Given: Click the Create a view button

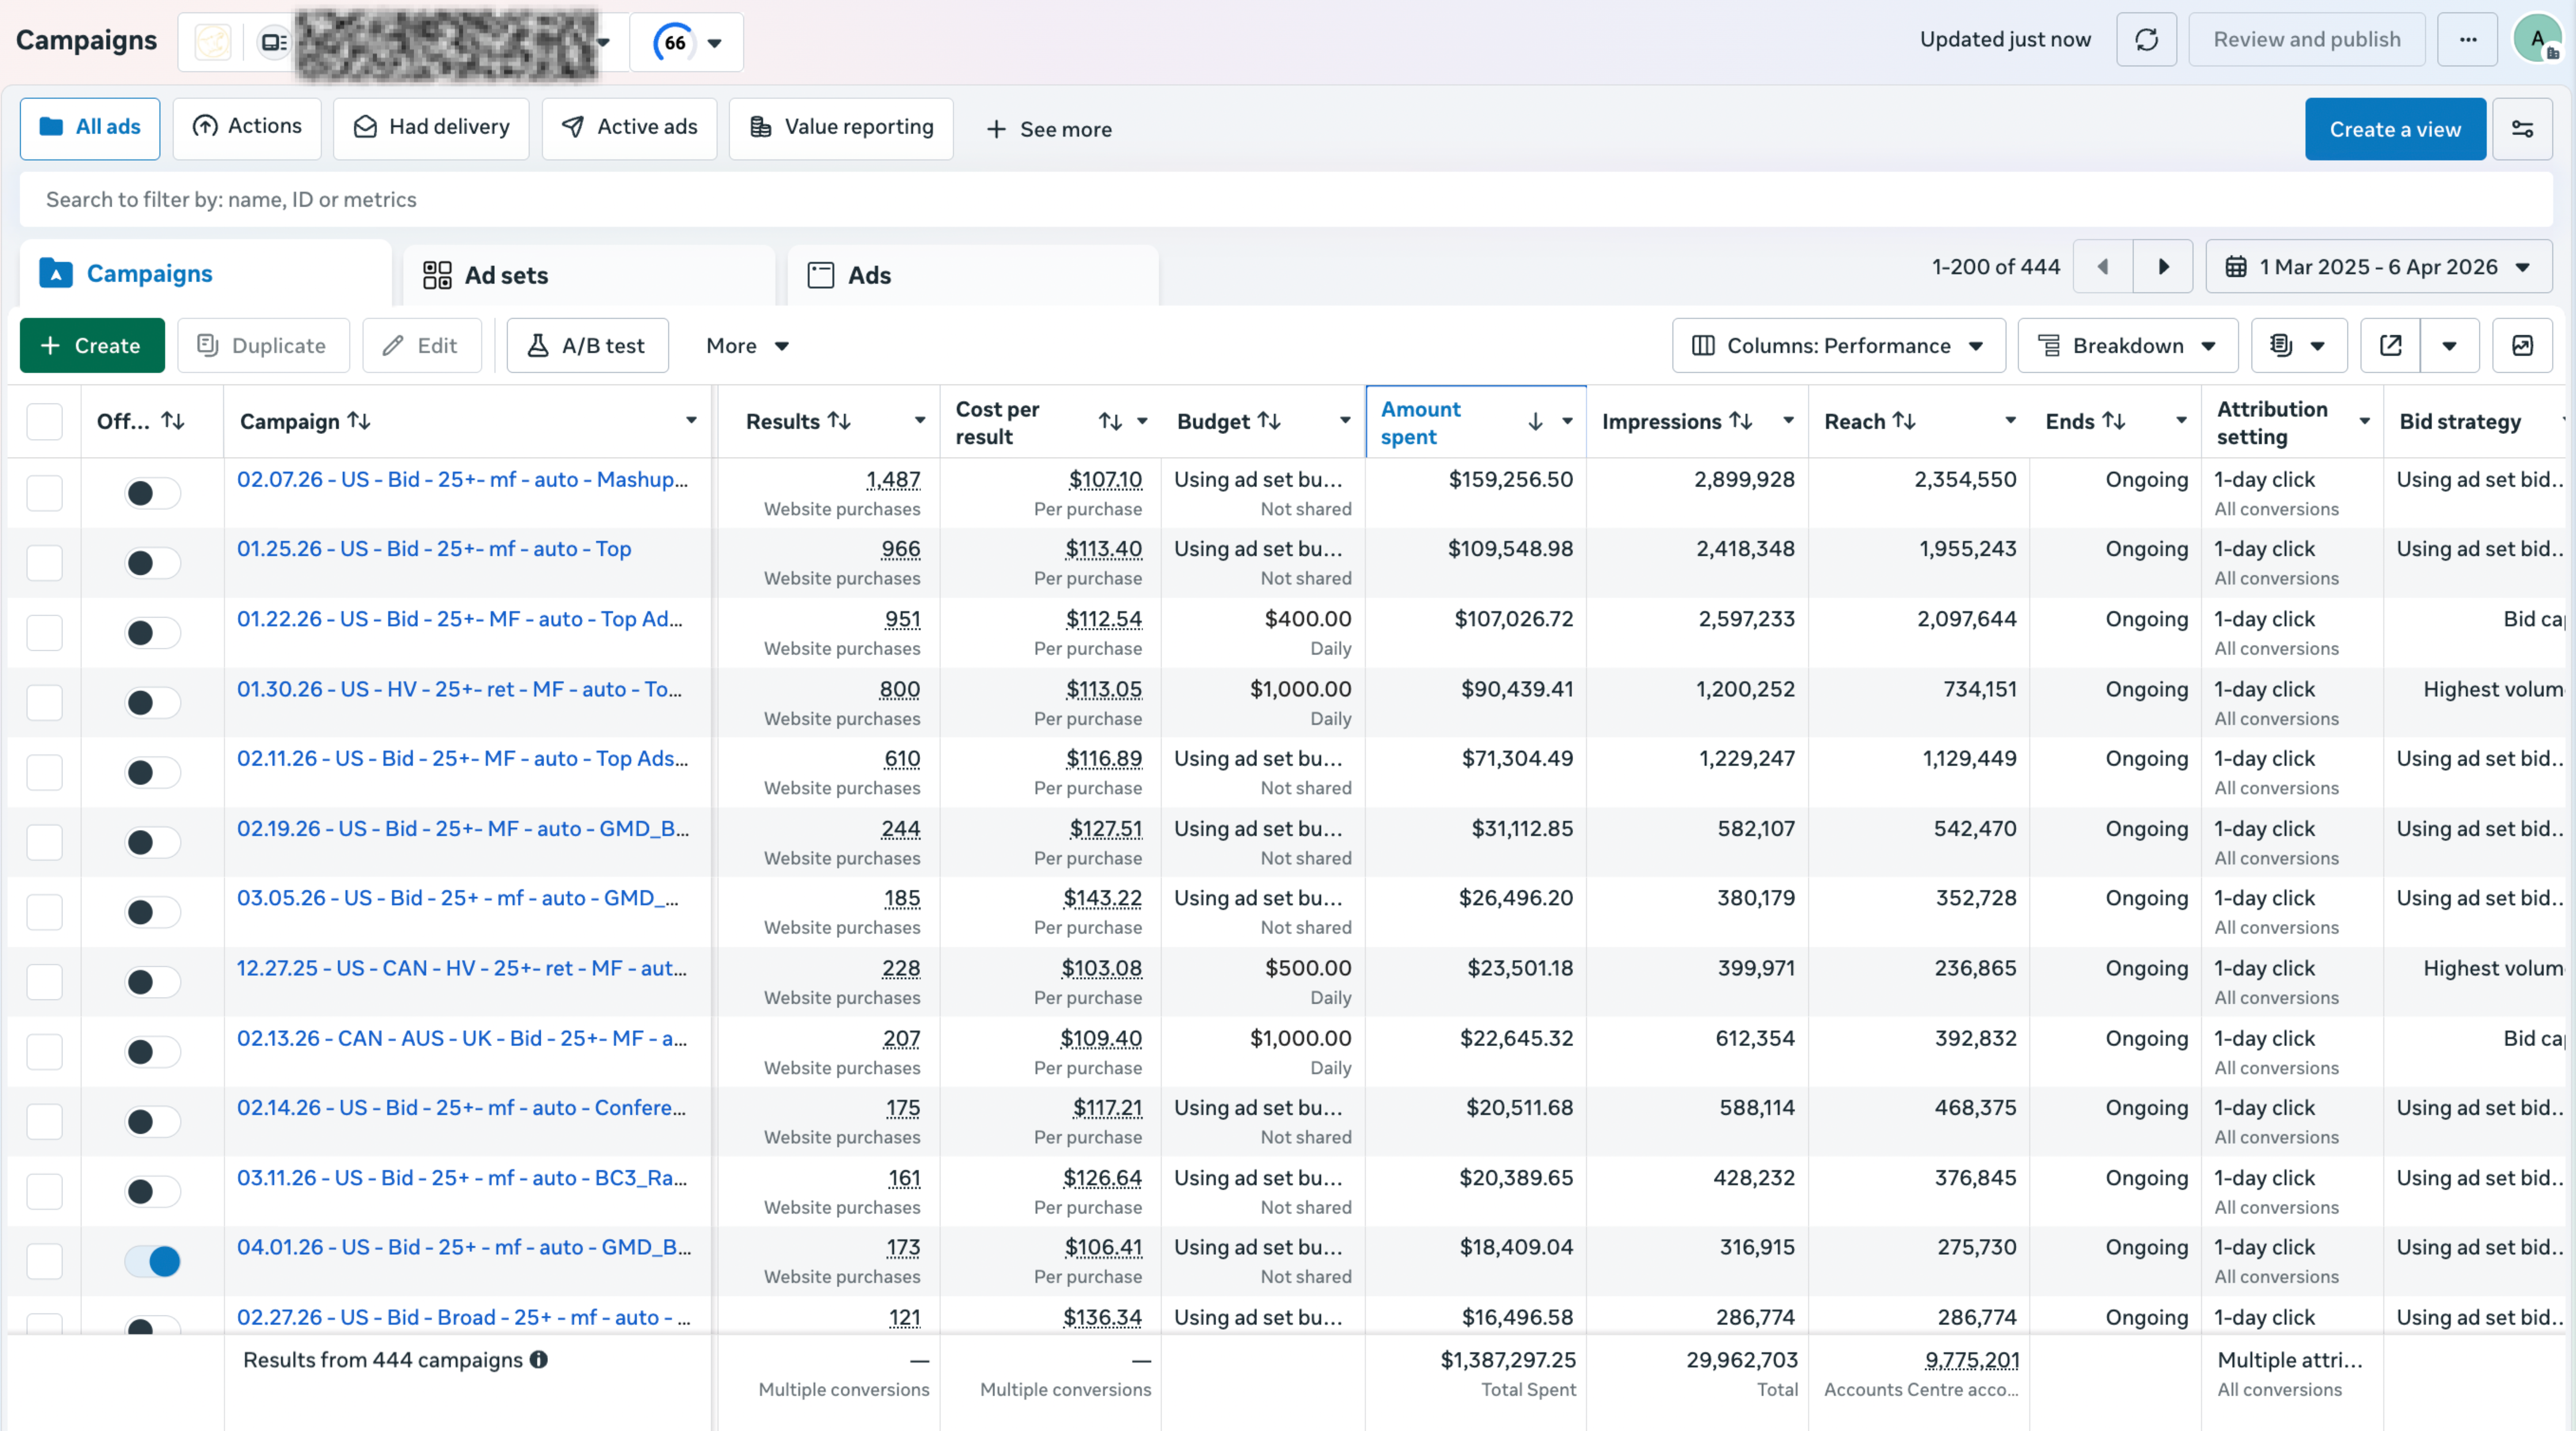Looking at the screenshot, I should coord(2395,129).
